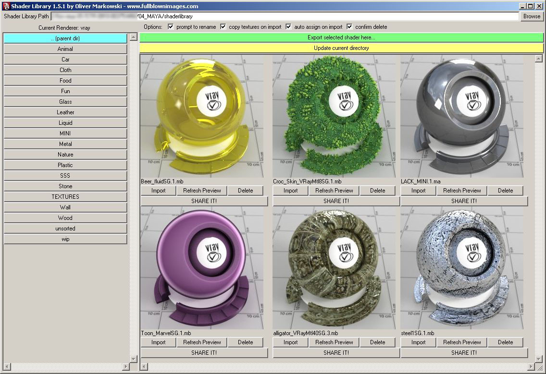Viewport: 546px width, 374px height.
Task: Import the steel1SG shader
Action: click(x=418, y=342)
